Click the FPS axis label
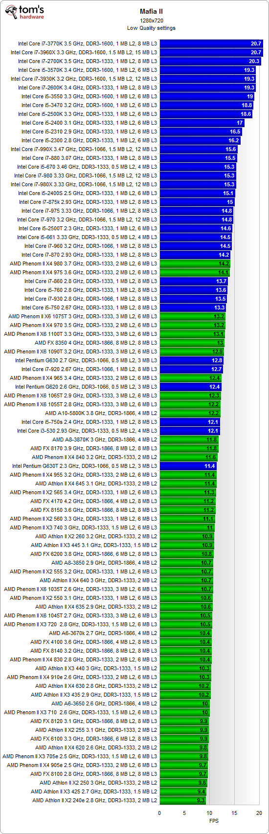This screenshot has height=834, width=269. [214, 821]
